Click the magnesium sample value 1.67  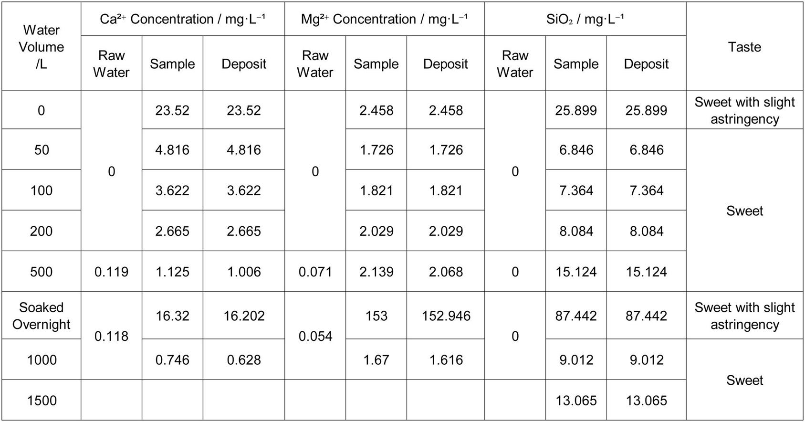pos(376,359)
